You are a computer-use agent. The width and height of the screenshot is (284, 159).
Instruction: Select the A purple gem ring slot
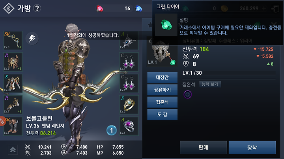coord(129,126)
